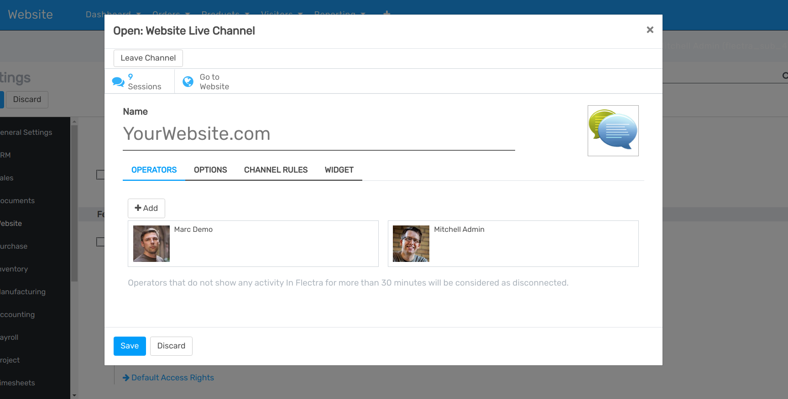Select the Mitchell Admin operator card
Viewport: 788px width, 399px height.
(513, 244)
